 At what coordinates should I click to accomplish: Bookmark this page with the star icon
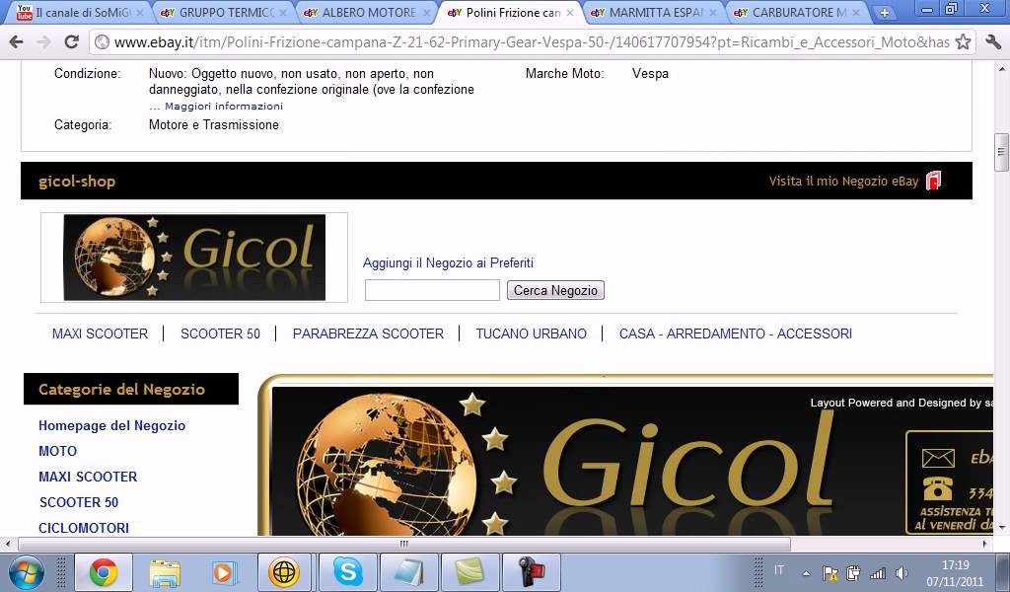(x=963, y=42)
